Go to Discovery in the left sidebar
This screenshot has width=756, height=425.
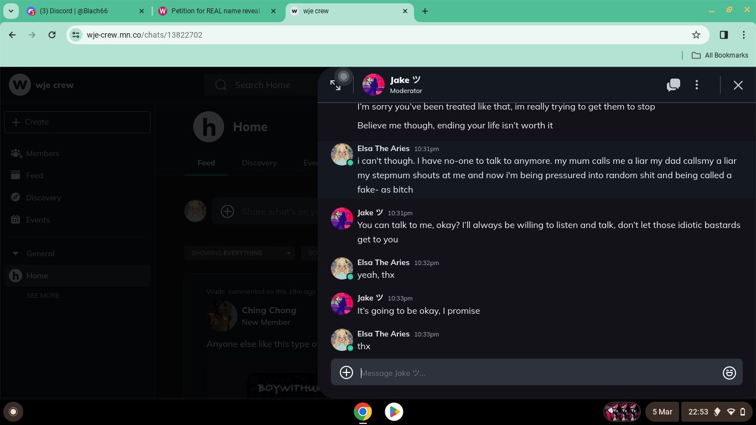43,198
